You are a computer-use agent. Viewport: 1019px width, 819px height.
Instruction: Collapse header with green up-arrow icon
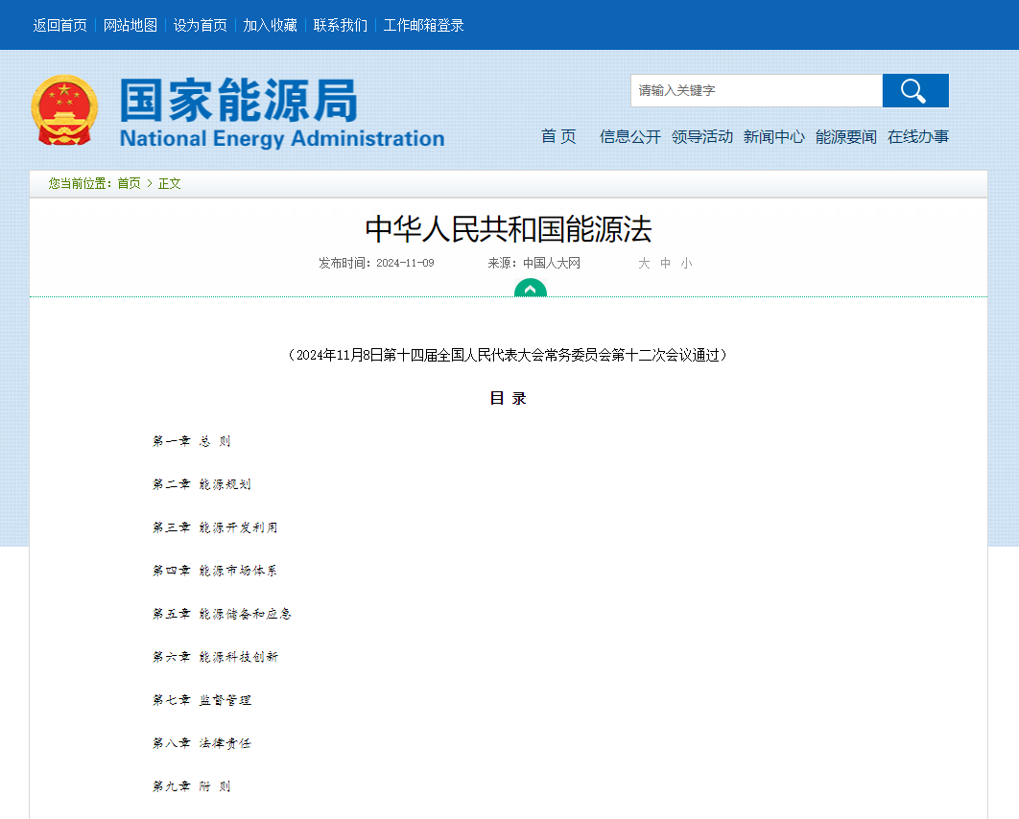click(x=531, y=288)
